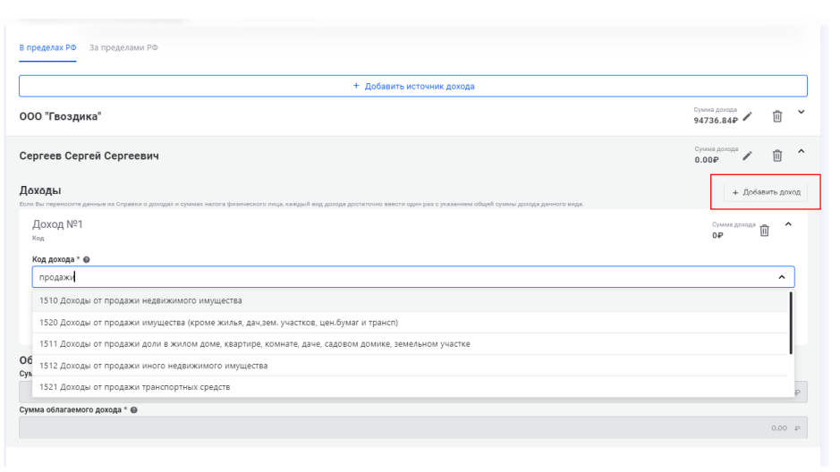Delete Доход №1 with trash icon
This screenshot has width=840, height=472.
765,231
